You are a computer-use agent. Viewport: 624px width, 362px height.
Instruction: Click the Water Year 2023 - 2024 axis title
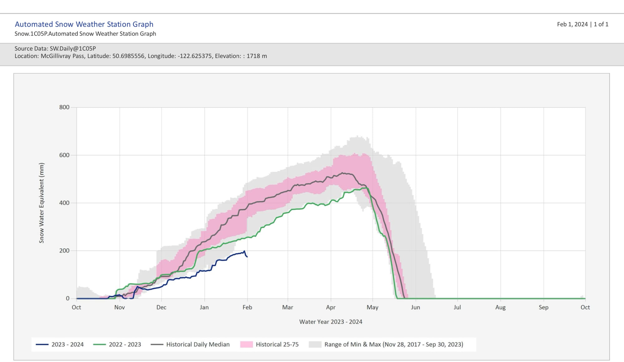point(331,321)
